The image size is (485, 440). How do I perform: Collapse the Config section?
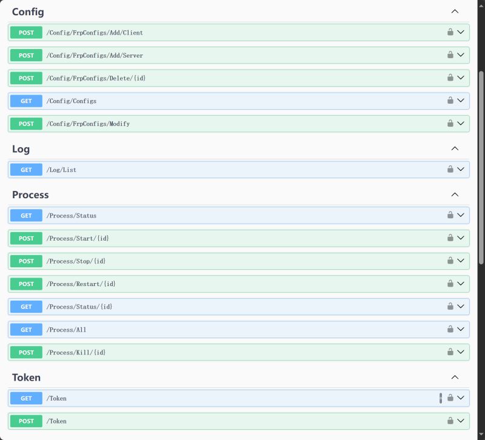455,12
